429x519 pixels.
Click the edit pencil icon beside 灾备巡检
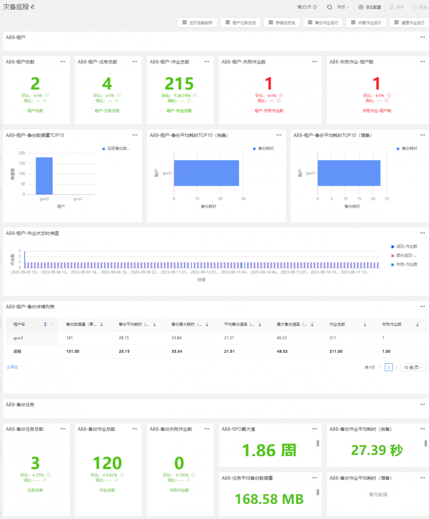tap(33, 7)
